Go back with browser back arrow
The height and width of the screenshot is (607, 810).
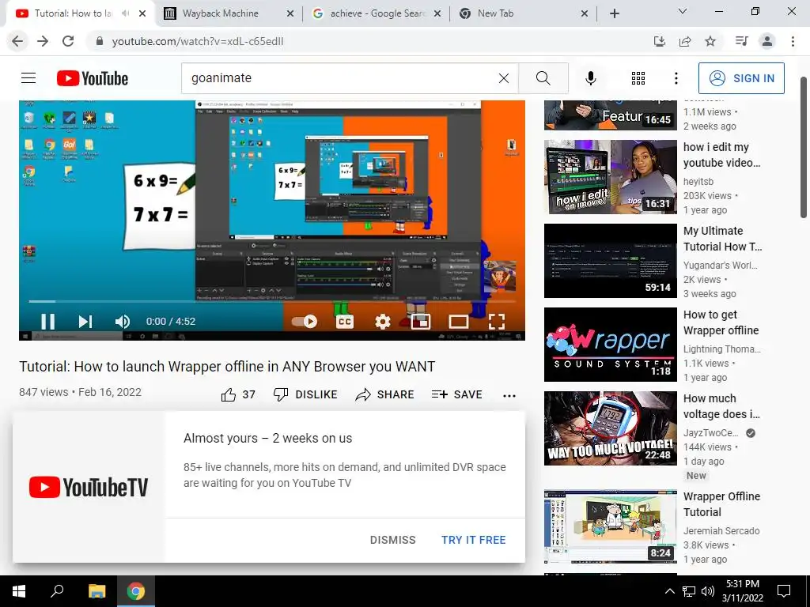coord(17,41)
